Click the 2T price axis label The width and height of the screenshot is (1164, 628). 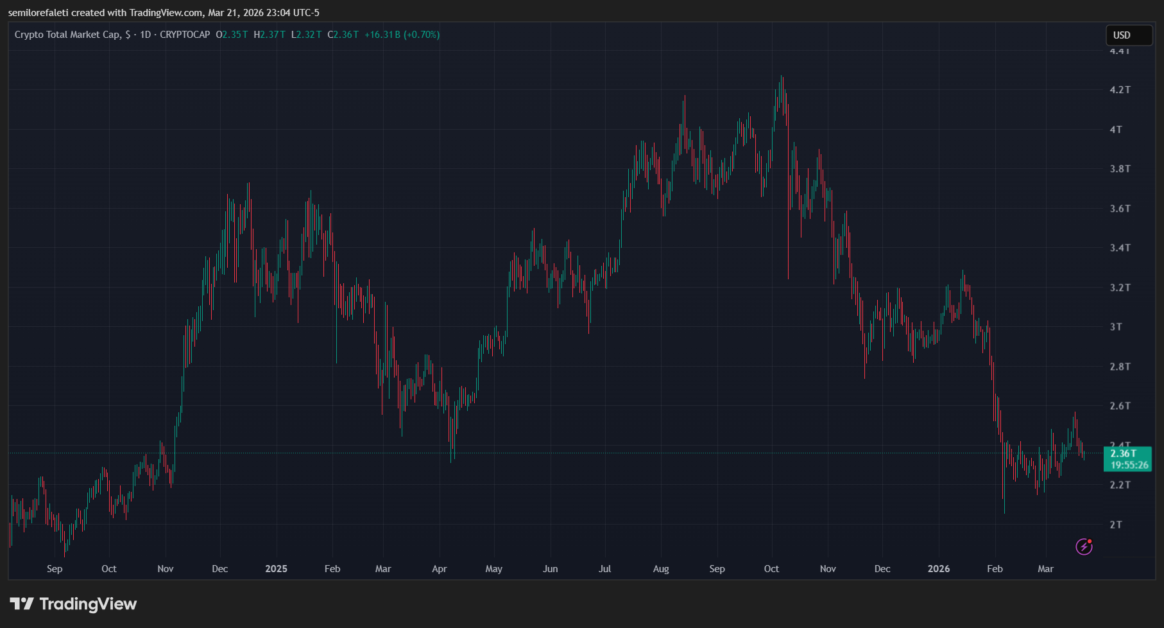[x=1117, y=525]
